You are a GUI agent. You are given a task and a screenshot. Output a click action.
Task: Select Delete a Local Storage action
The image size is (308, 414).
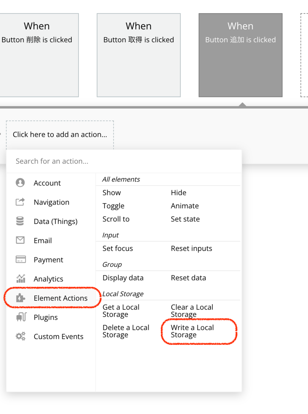tap(126, 331)
